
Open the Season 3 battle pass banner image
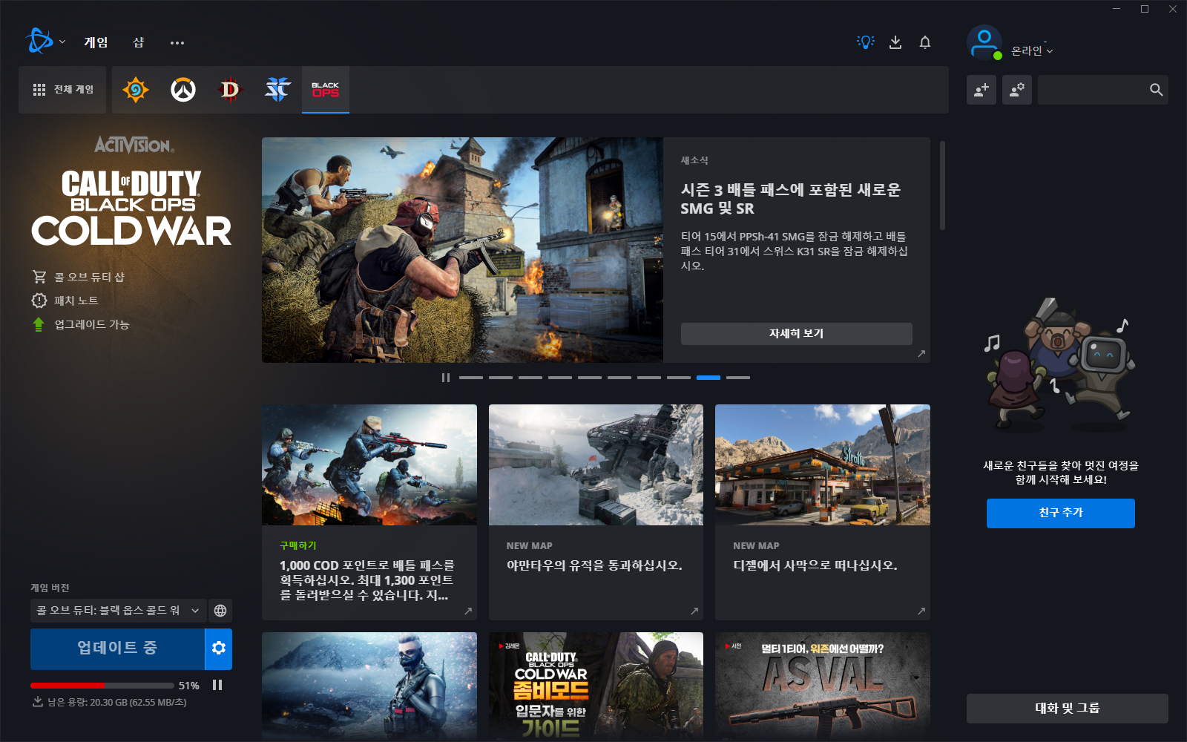pyautogui.click(x=462, y=250)
